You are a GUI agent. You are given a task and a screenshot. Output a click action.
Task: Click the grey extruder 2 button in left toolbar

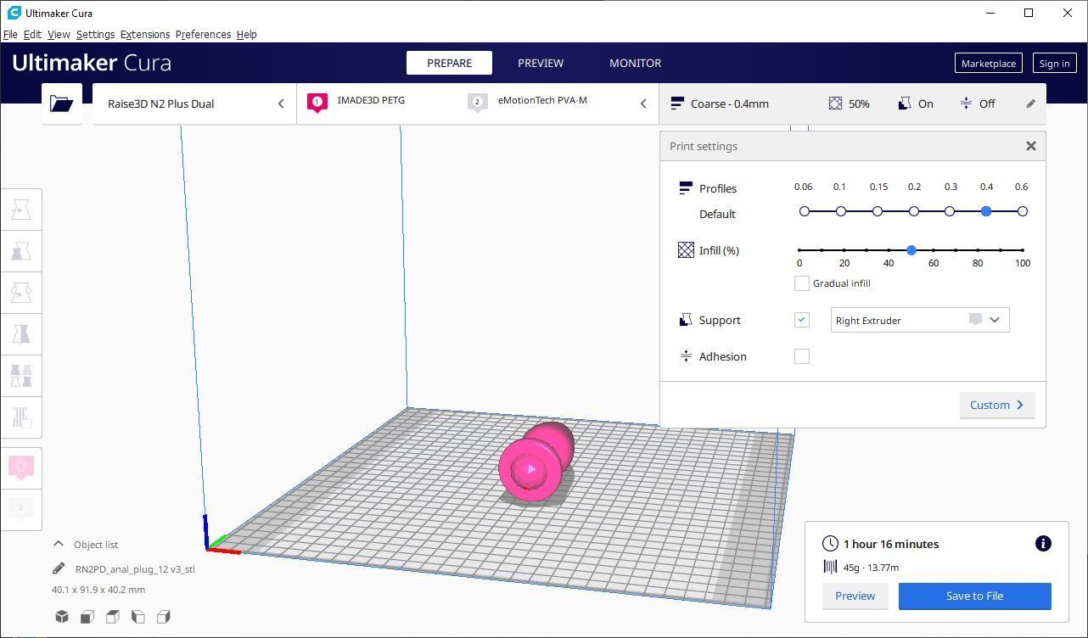coord(21,509)
